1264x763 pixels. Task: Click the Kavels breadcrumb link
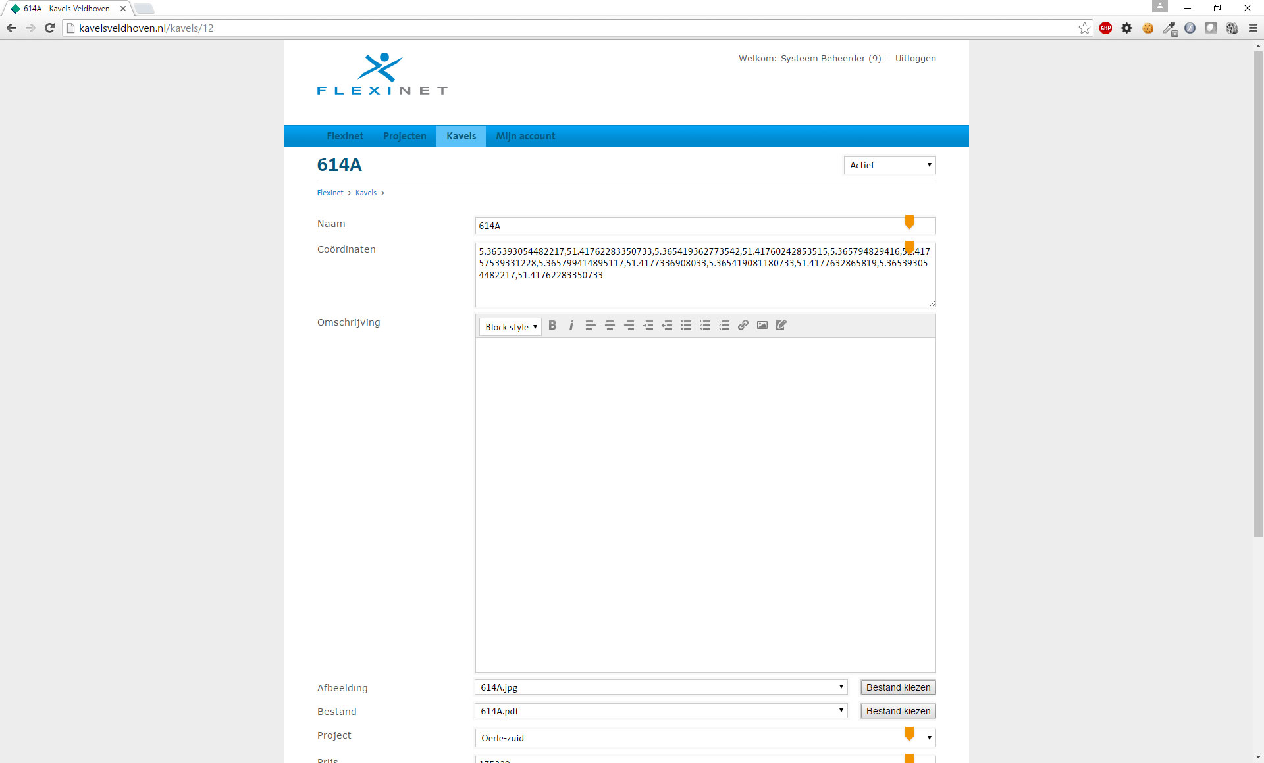point(366,193)
